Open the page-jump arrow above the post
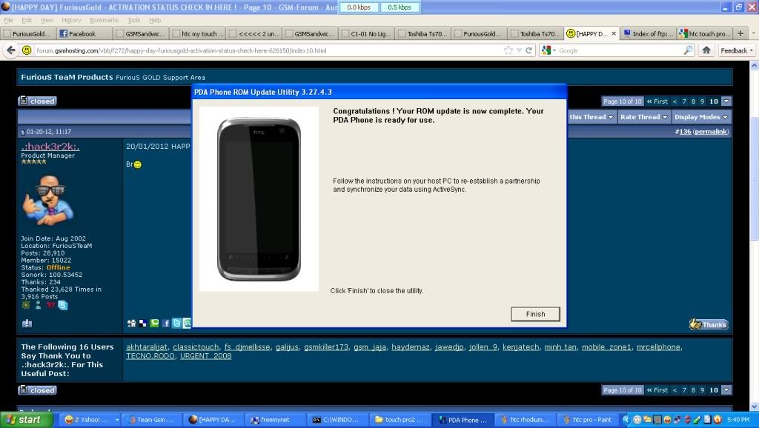 pyautogui.click(x=726, y=101)
